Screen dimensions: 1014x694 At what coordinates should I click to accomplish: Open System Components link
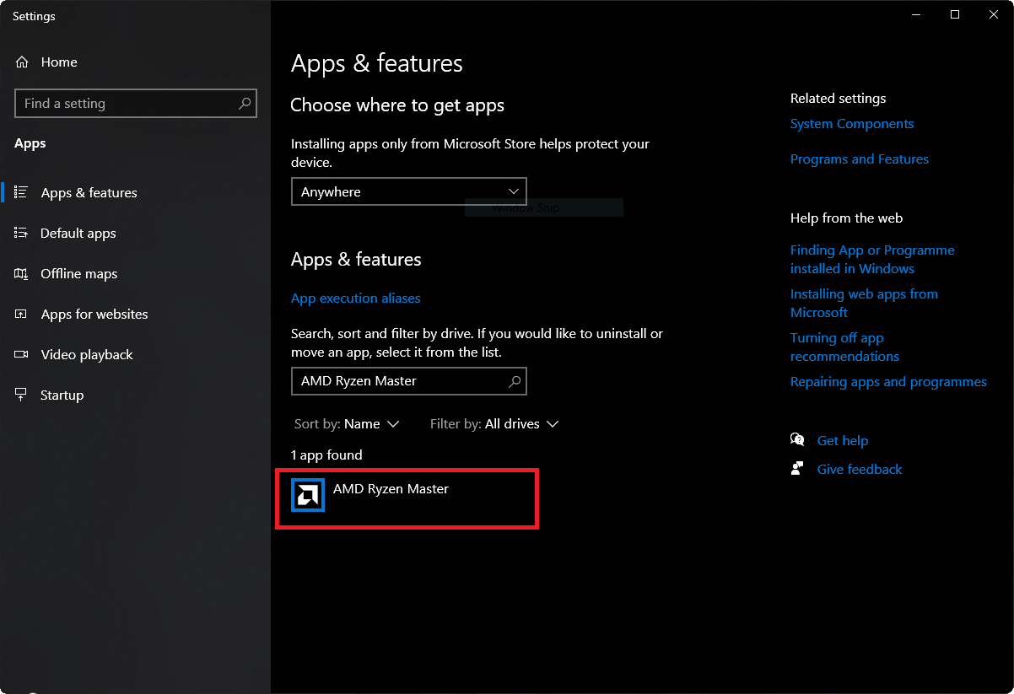coord(852,124)
